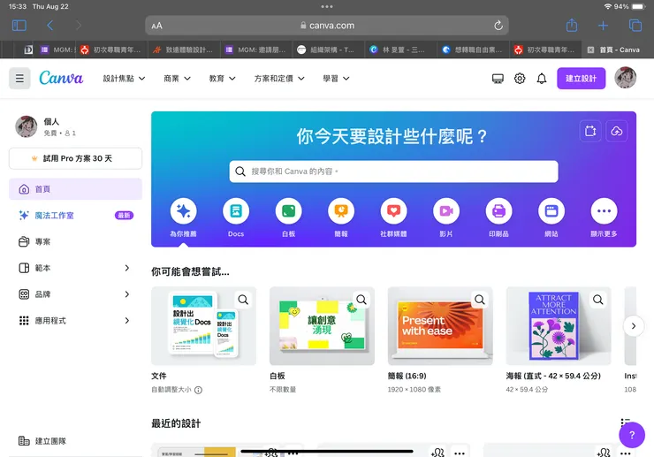Click the Canva logo
The image size is (654, 457).
click(x=61, y=78)
